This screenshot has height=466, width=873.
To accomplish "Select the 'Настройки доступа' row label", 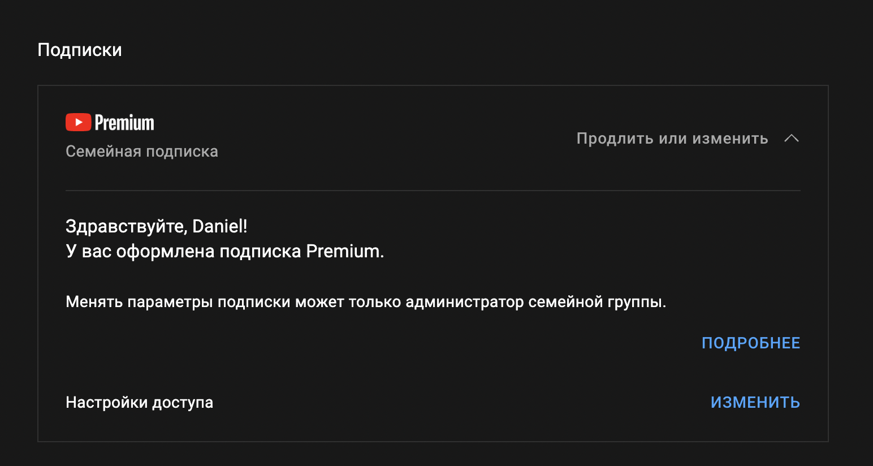I will click(140, 403).
